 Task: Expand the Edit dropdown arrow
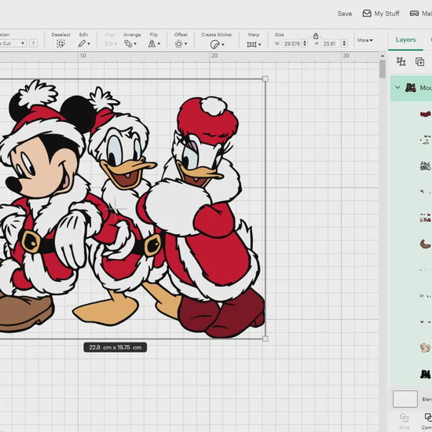click(89, 44)
